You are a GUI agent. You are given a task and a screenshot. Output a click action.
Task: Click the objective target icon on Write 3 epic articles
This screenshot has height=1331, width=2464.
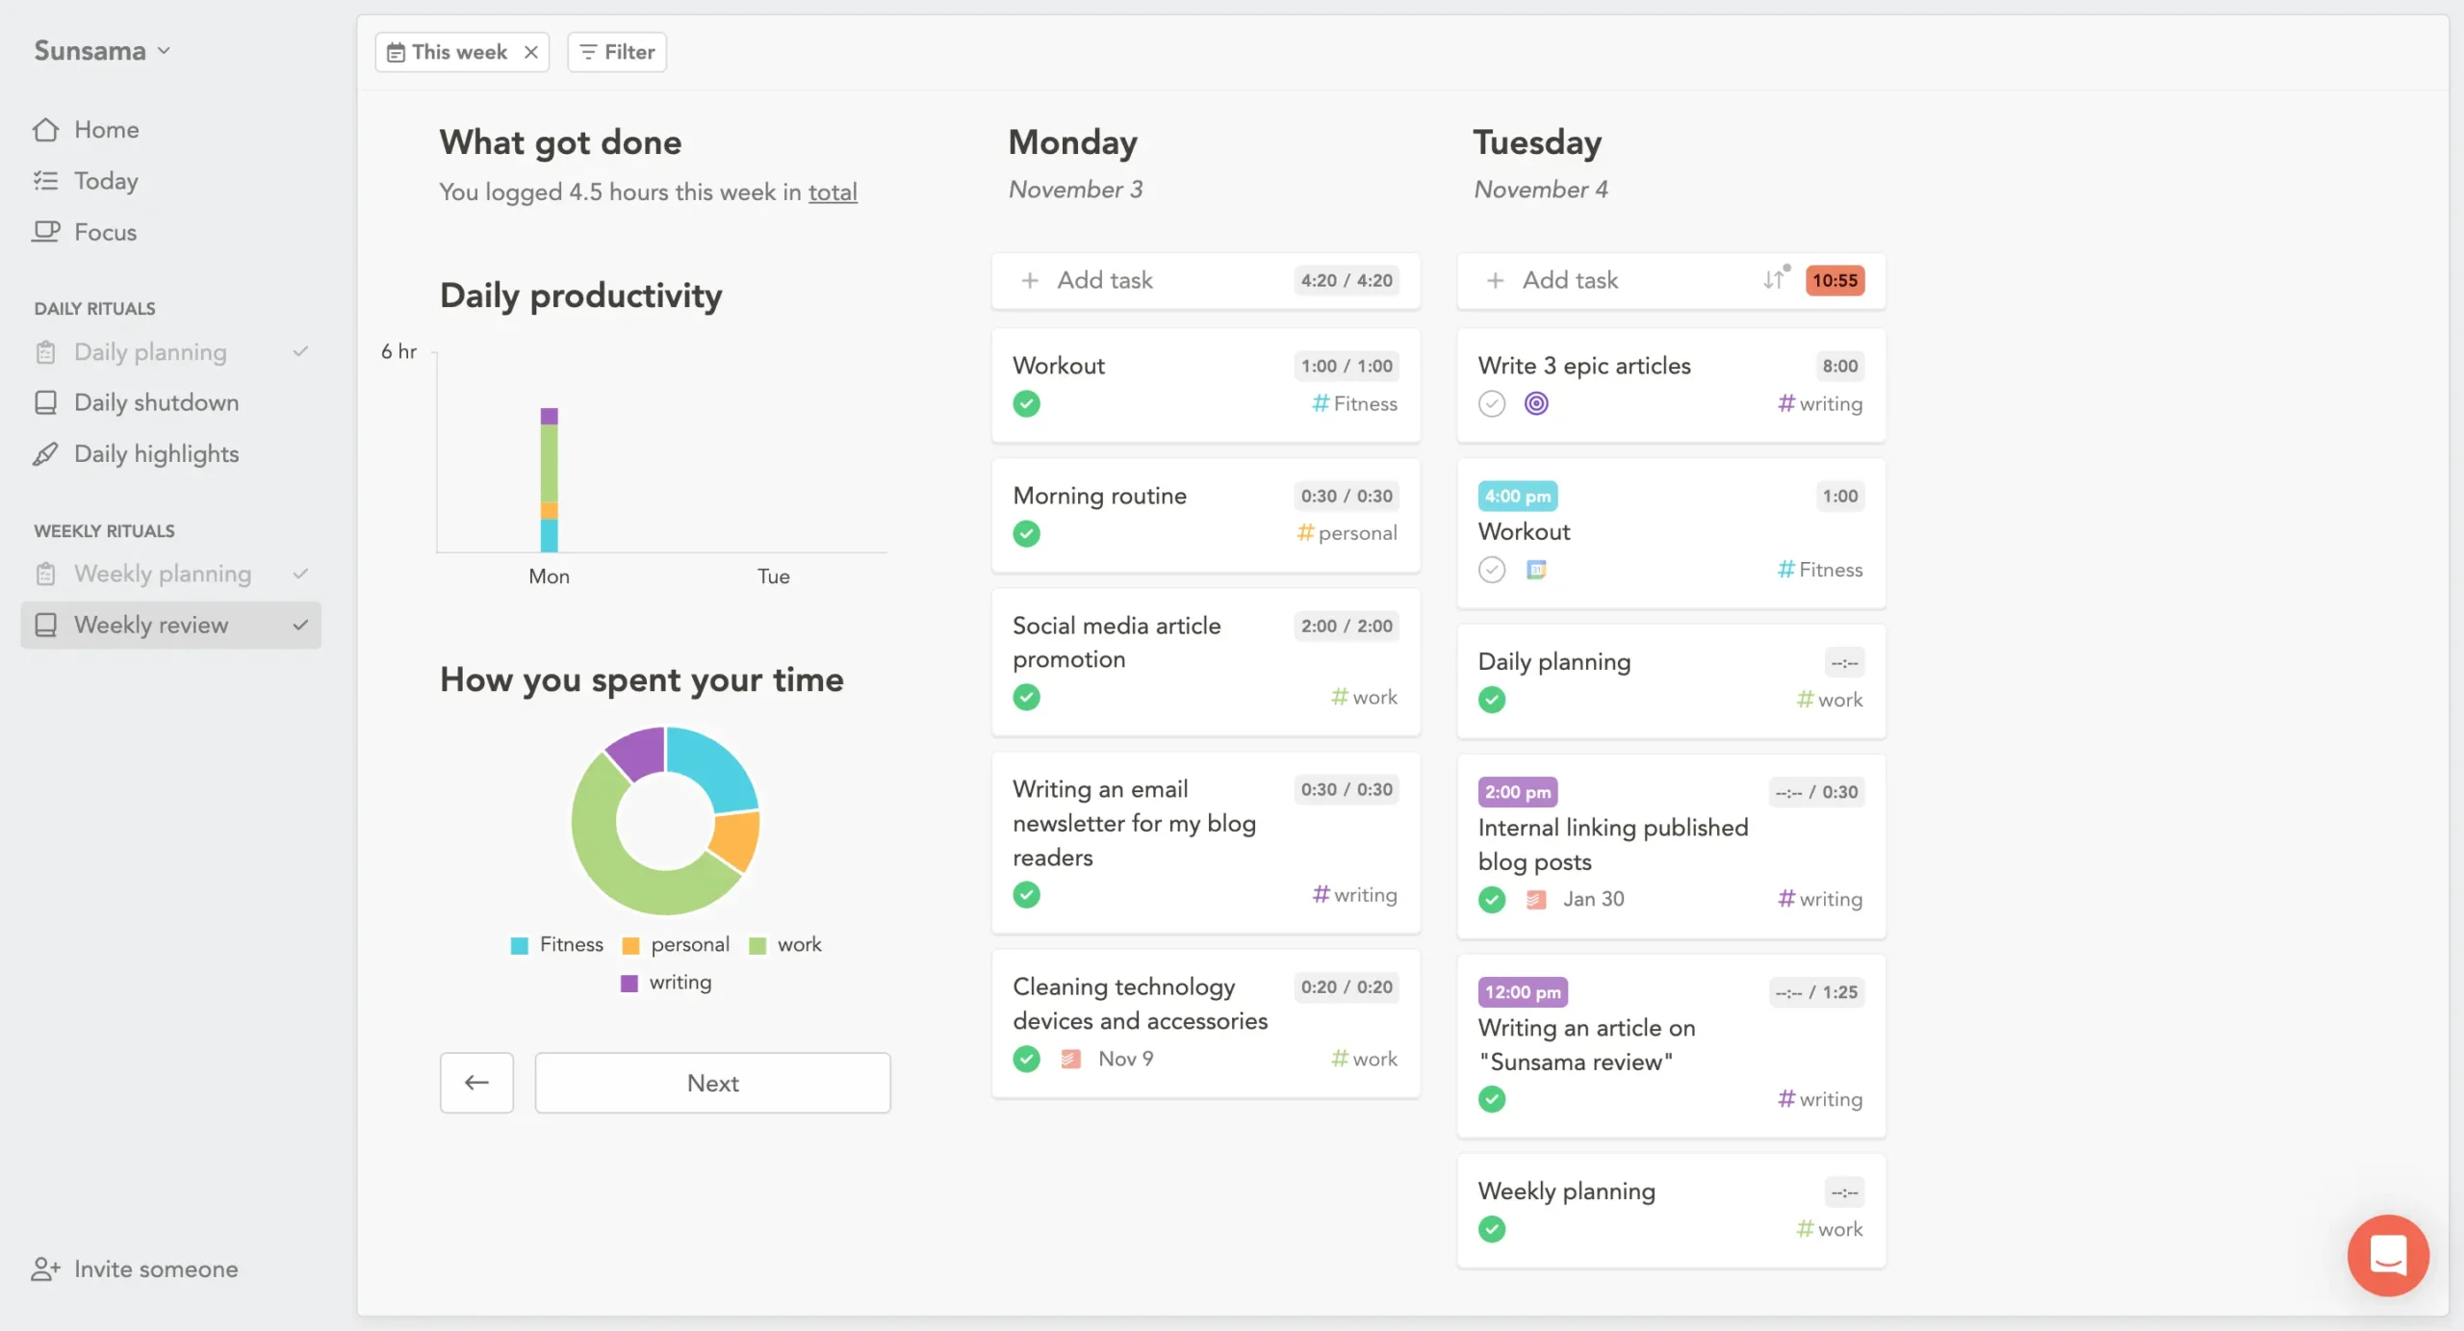1536,403
